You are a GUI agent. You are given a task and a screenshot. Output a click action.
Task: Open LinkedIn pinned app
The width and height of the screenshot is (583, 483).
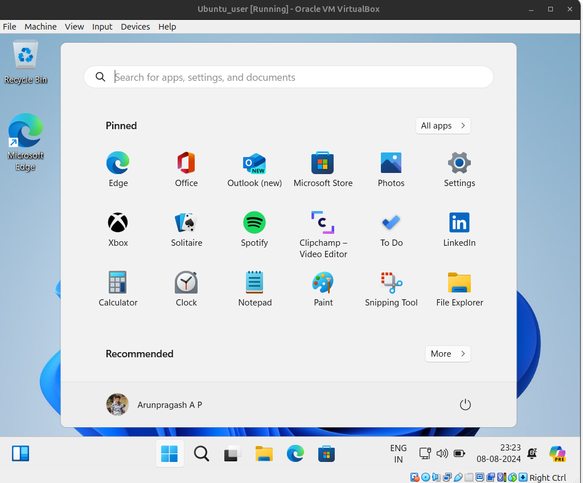pyautogui.click(x=459, y=229)
